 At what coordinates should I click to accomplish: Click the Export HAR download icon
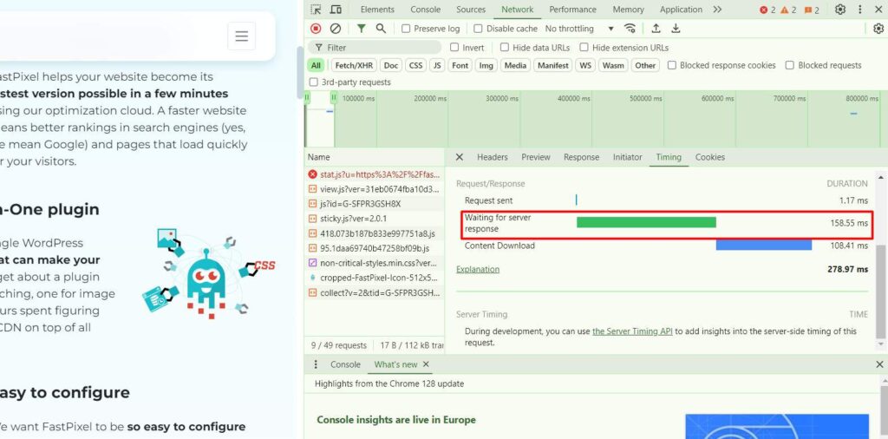coord(676,29)
